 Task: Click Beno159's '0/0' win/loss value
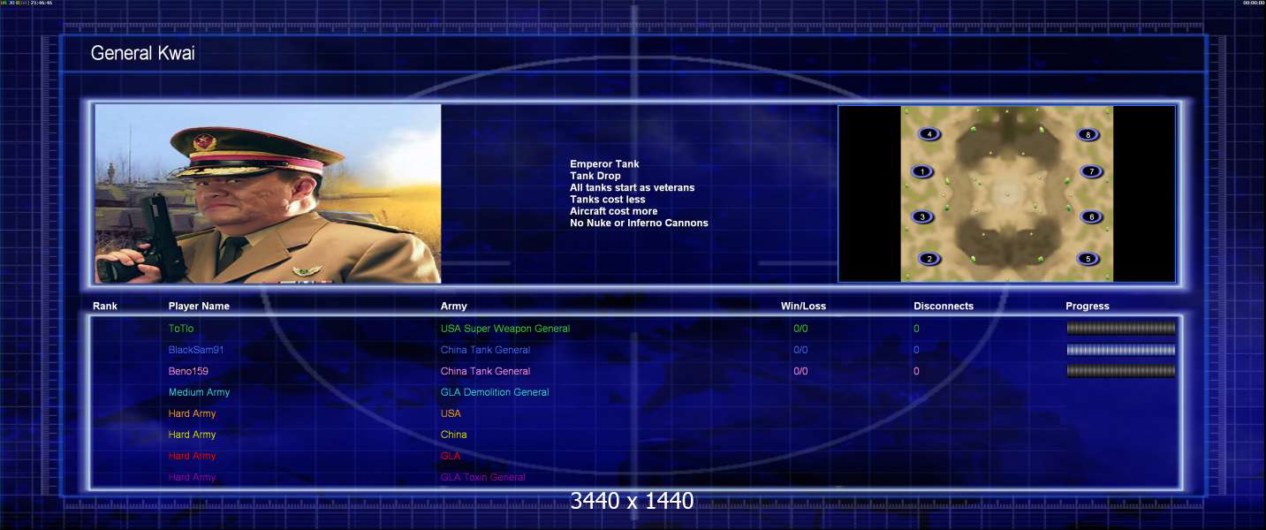[800, 371]
